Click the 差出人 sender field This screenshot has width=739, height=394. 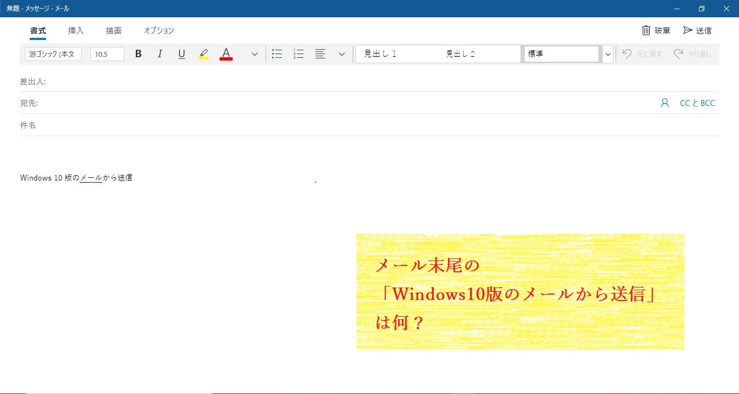[369, 81]
